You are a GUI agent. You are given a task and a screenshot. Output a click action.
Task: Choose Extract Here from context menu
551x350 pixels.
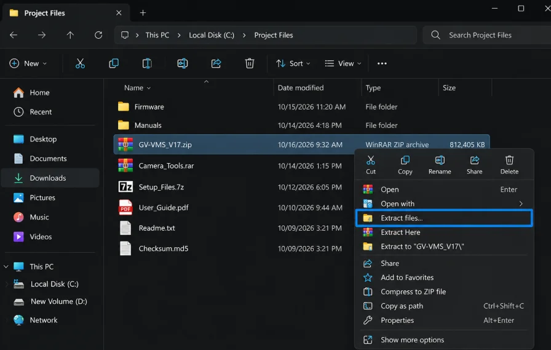[444, 233]
